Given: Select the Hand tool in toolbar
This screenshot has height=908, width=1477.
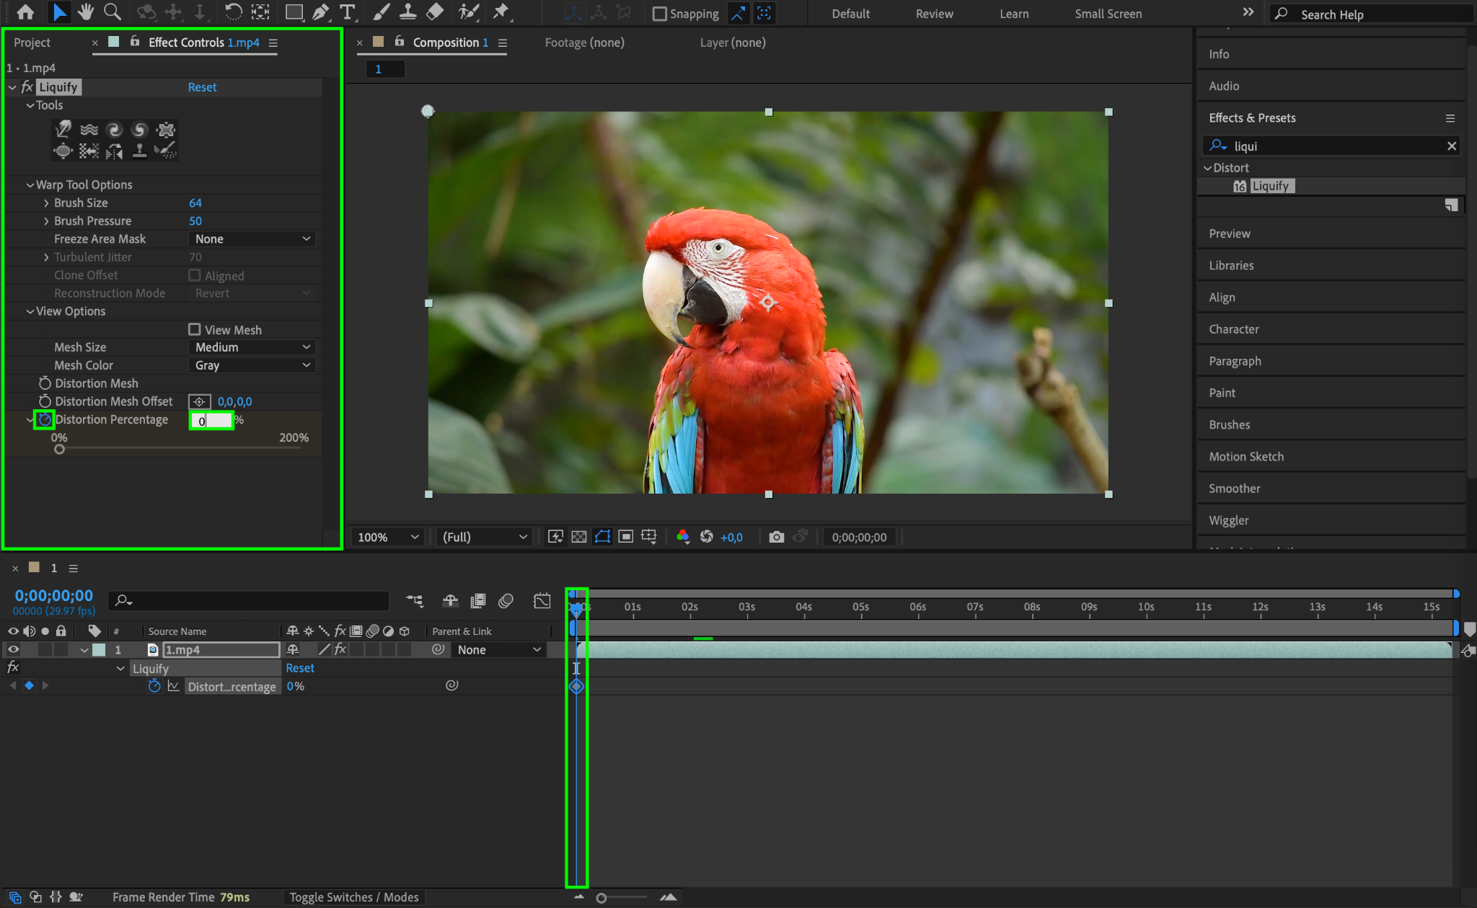Looking at the screenshot, I should [86, 12].
